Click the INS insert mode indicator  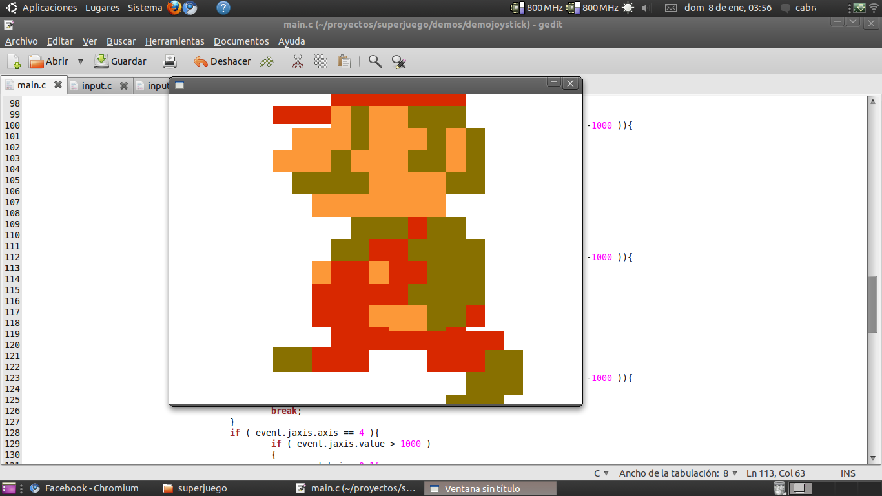[x=848, y=473]
